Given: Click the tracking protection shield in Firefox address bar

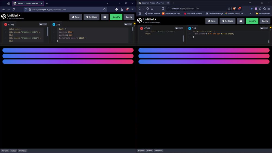Looking at the screenshot, I should (x=26, y=9).
